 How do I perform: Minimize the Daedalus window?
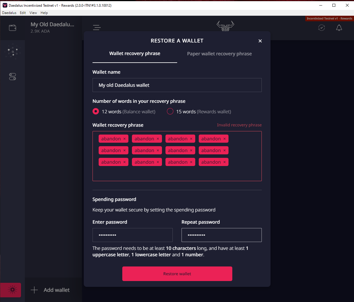(321, 5)
